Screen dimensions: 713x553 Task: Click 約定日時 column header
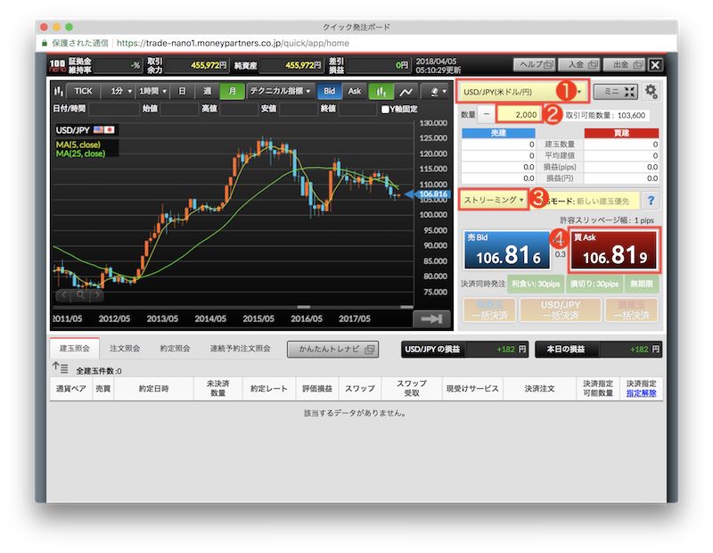[x=153, y=389]
